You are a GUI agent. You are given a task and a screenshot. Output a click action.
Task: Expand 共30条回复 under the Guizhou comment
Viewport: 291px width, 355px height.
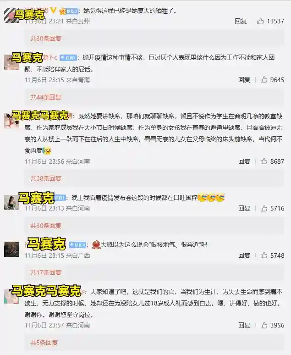(x=46, y=39)
